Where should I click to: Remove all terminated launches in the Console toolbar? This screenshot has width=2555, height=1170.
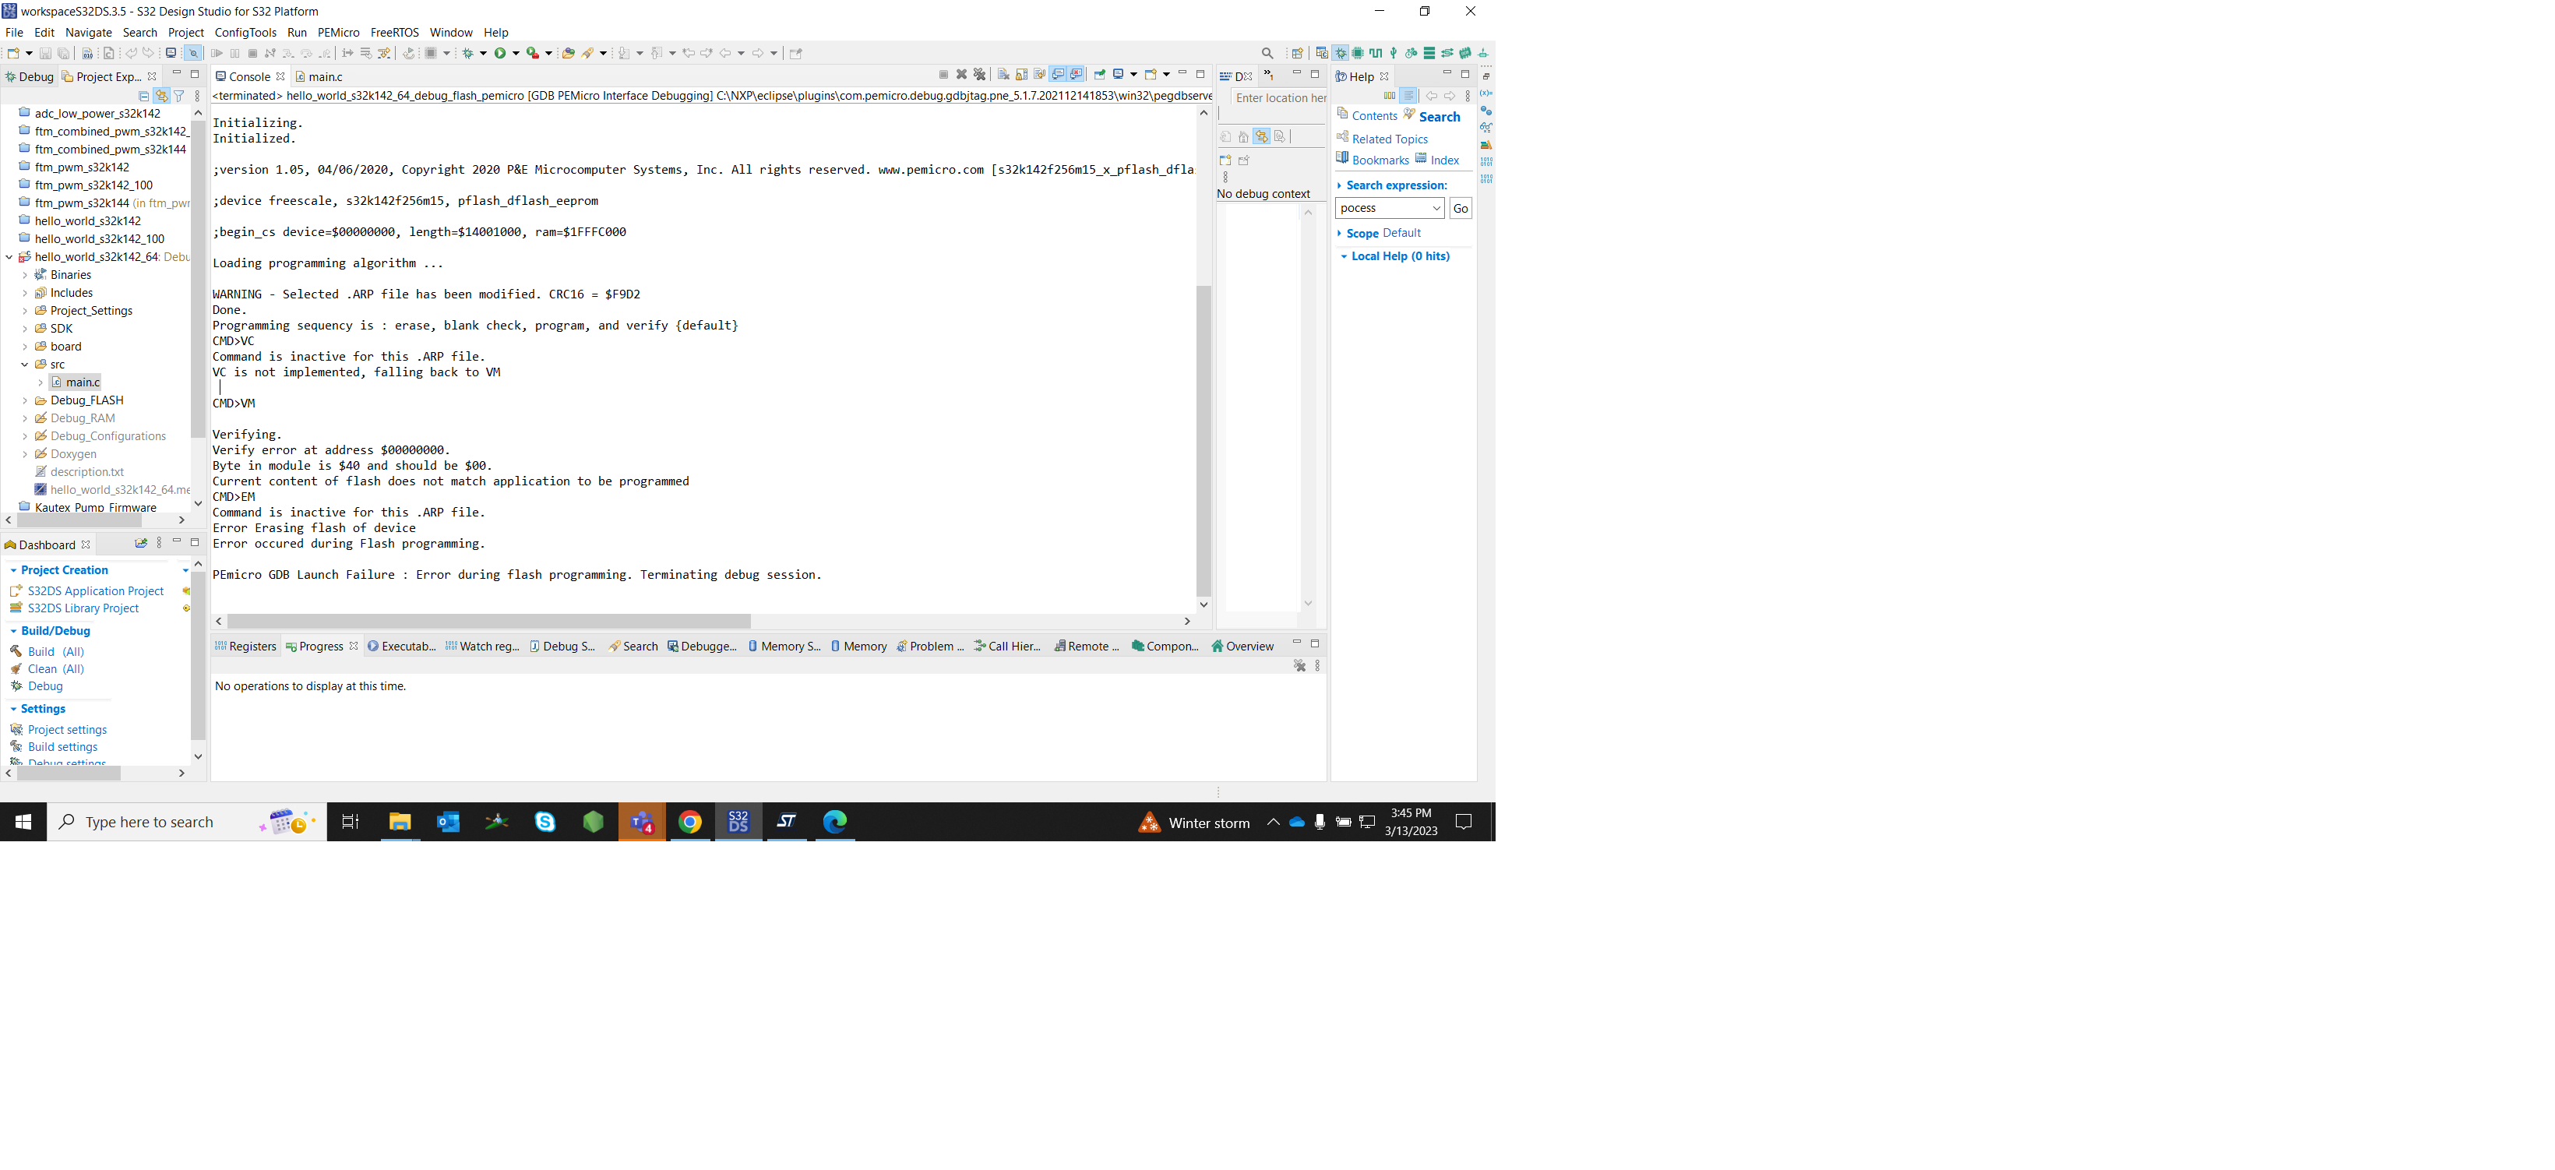[x=980, y=73]
